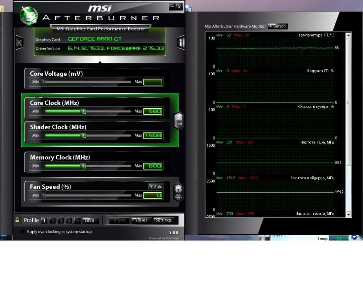363x298 pixels.
Task: Select Profile slot 5
Action: (x=77, y=221)
